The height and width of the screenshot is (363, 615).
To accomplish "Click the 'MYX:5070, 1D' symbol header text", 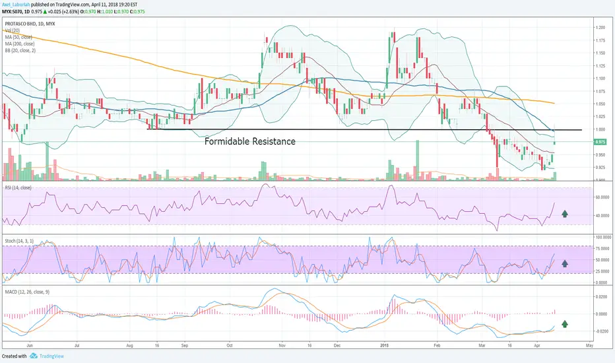I will (15, 11).
